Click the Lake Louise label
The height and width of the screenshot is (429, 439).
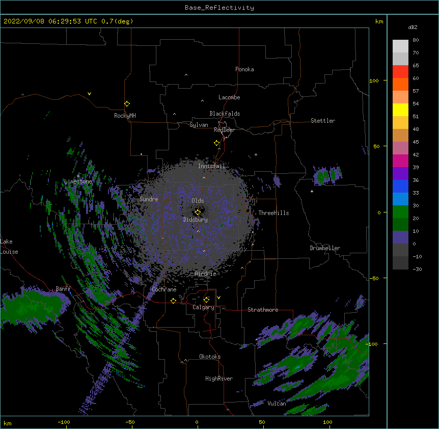pyautogui.click(x=9, y=247)
